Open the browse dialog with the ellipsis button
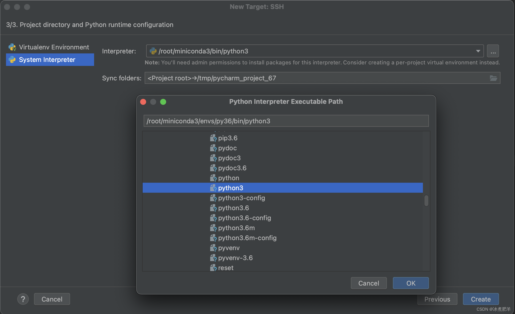515x314 pixels. coord(493,51)
